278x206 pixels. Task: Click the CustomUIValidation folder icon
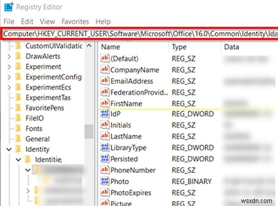point(18,46)
